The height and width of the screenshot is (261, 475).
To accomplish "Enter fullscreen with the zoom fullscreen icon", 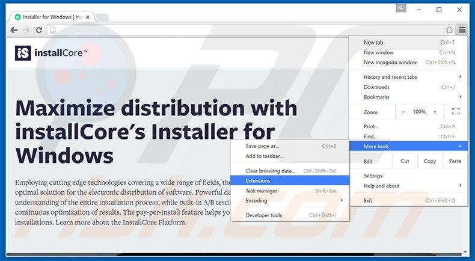I will 456,112.
